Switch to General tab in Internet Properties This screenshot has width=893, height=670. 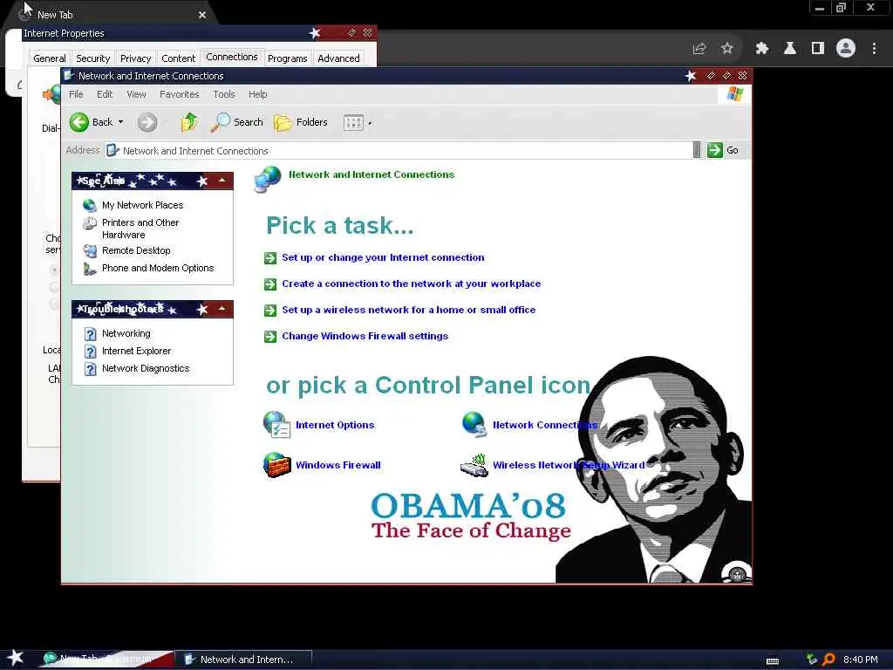(x=50, y=58)
